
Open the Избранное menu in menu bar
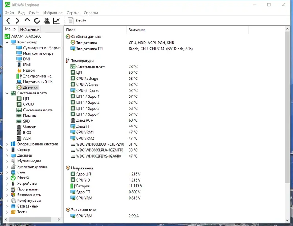53,13
